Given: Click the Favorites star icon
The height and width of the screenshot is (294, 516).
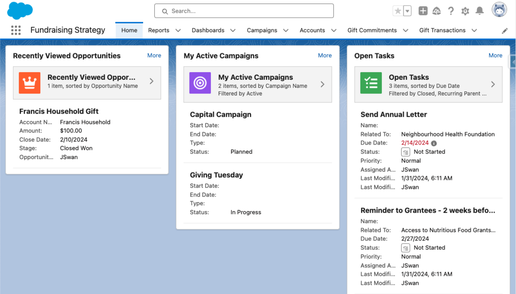Looking at the screenshot, I should [x=398, y=11].
